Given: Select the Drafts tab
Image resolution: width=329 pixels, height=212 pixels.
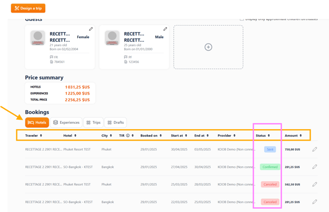Looking at the screenshot, I should [115, 123].
